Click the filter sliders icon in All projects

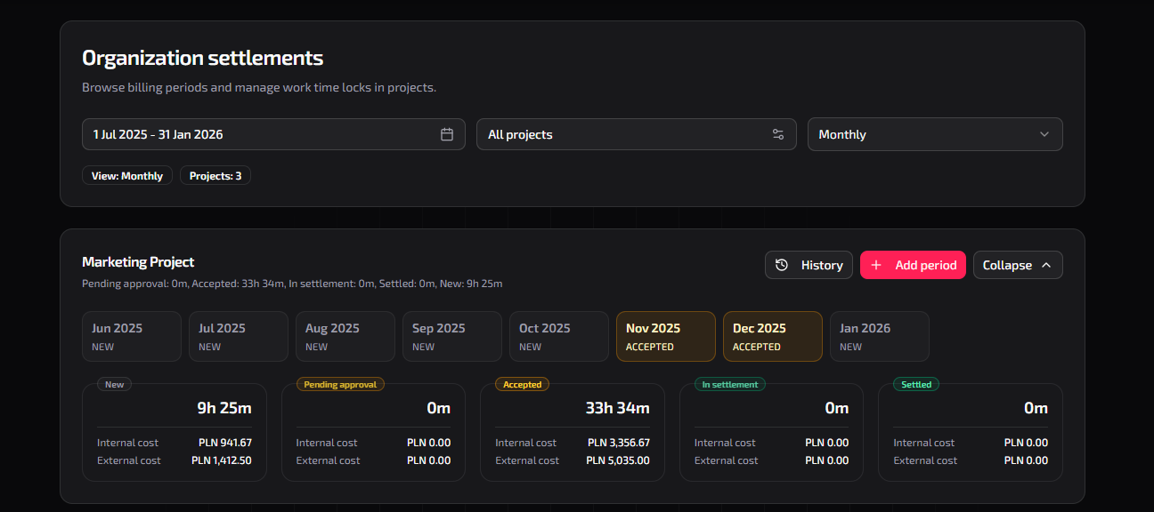[778, 134]
